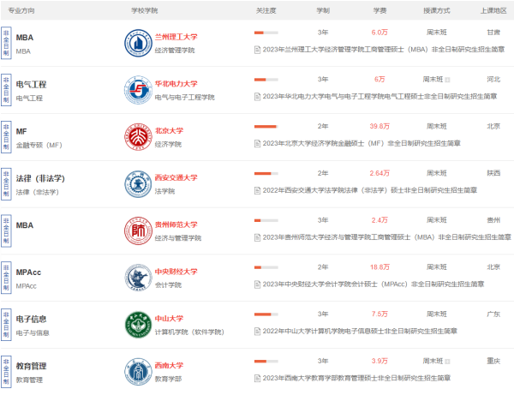
Task: Click the 学费 column header
Action: point(380,10)
